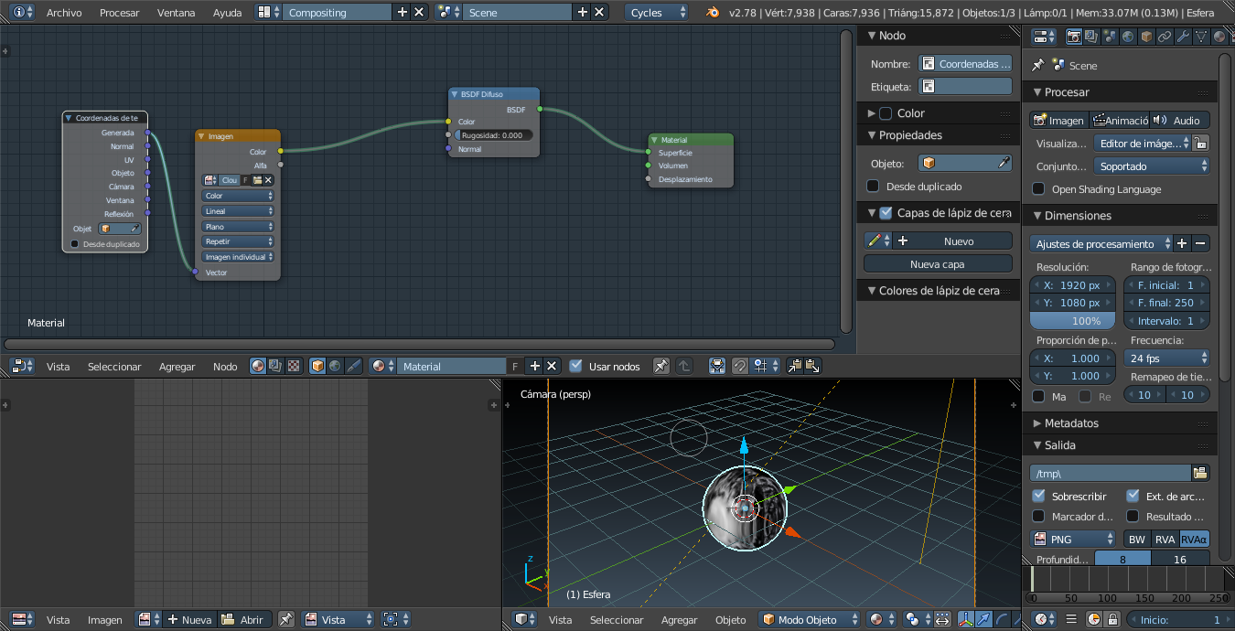Open the World properties tab

pyautogui.click(x=1128, y=37)
